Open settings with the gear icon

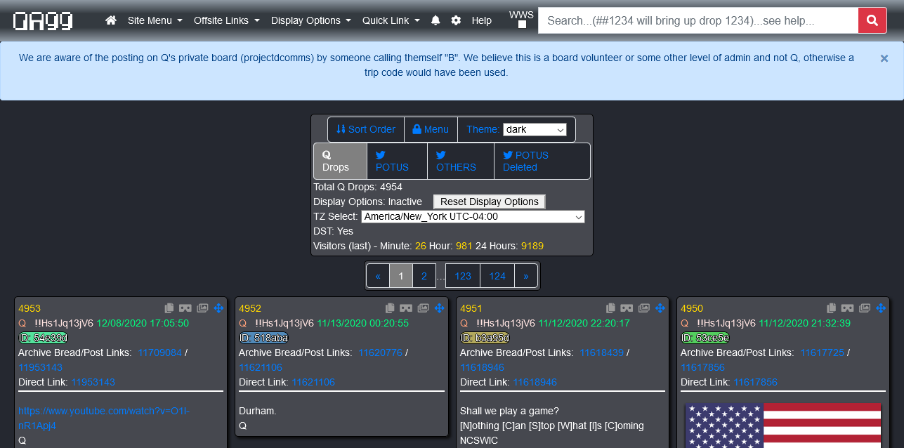(x=456, y=20)
